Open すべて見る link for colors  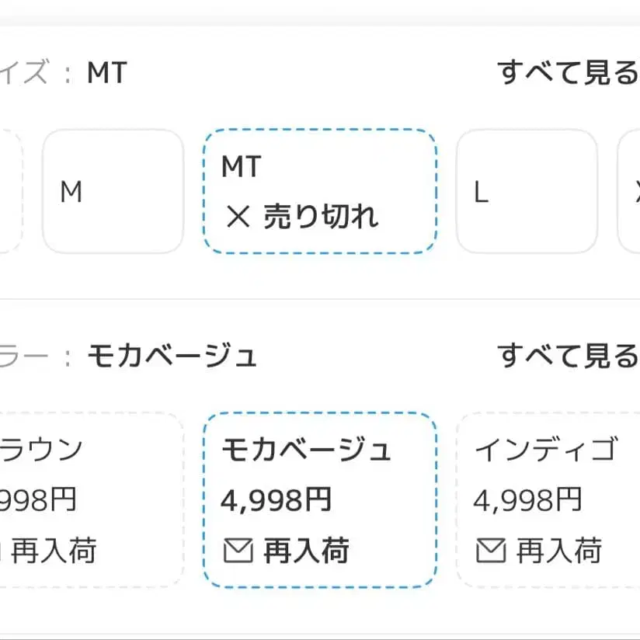[569, 355]
